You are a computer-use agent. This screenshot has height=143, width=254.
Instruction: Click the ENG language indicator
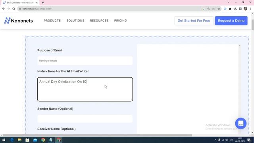231,140
